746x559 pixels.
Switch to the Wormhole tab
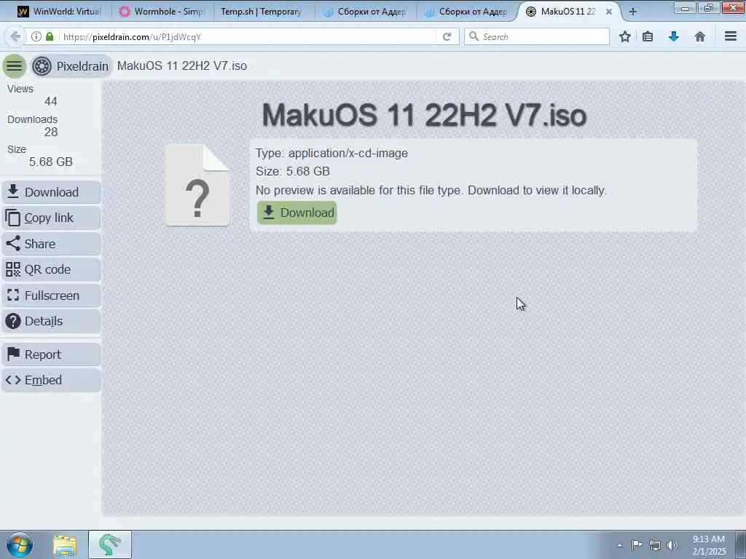point(162,12)
